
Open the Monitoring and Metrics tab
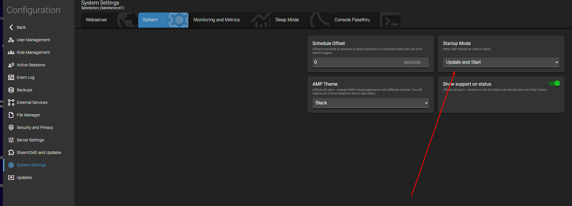(230, 20)
